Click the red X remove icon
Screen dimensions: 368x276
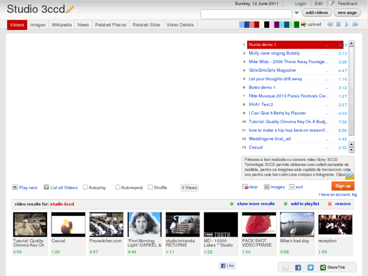[x=330, y=204]
